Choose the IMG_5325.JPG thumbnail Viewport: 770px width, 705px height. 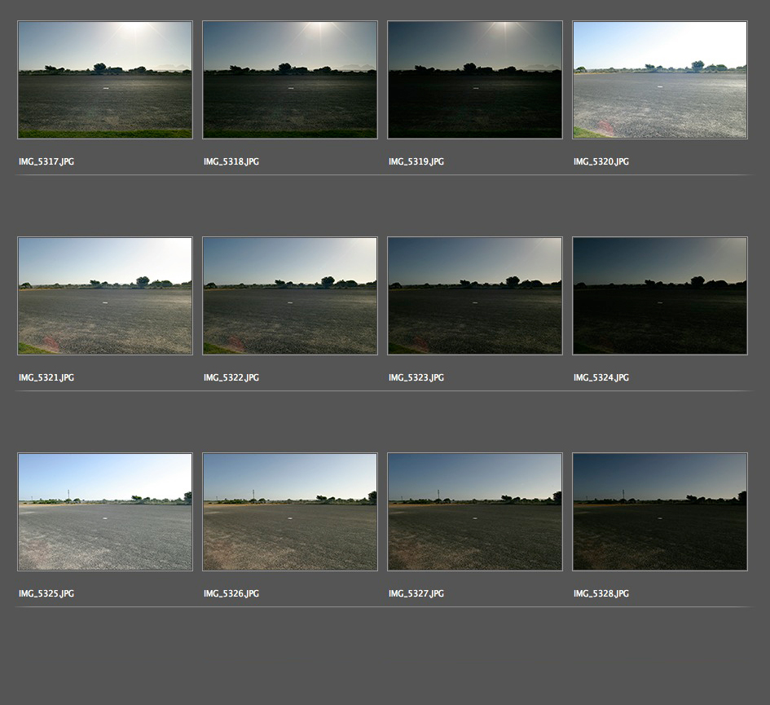click(105, 512)
